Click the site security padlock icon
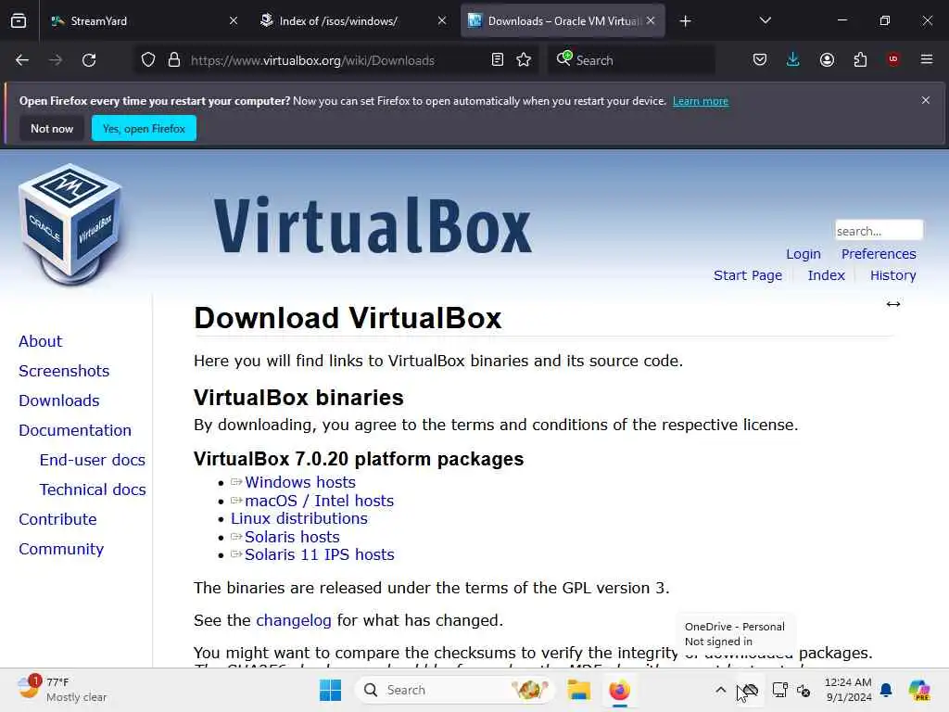 click(174, 60)
